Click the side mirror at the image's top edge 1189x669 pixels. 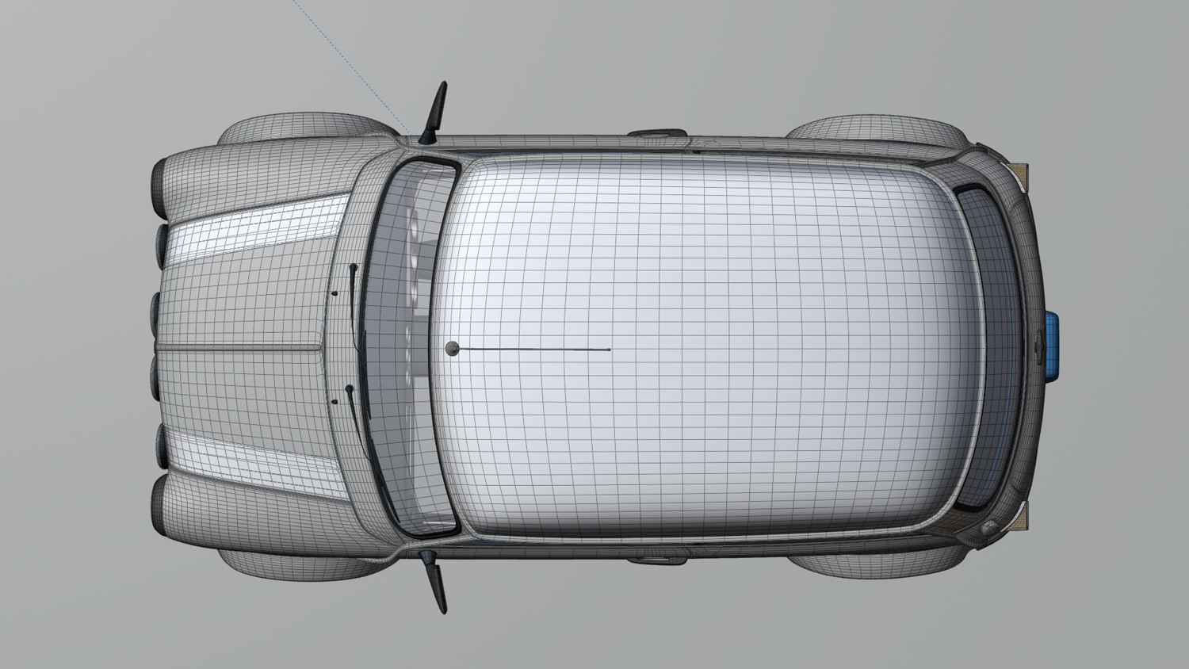tap(434, 112)
